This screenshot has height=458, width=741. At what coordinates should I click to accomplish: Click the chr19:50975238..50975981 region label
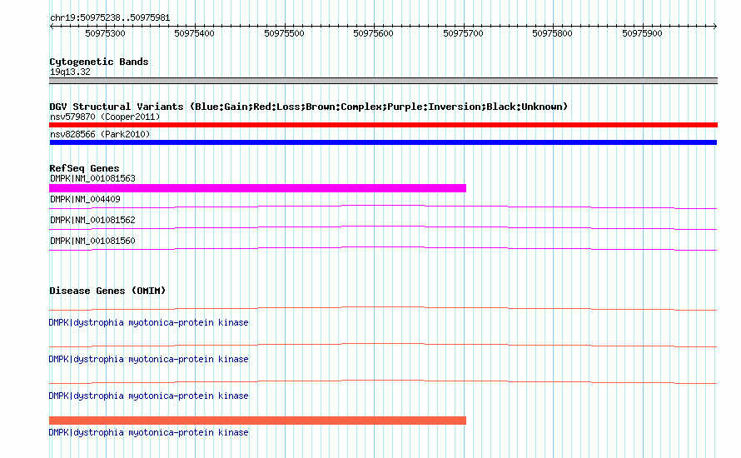pyautogui.click(x=110, y=18)
